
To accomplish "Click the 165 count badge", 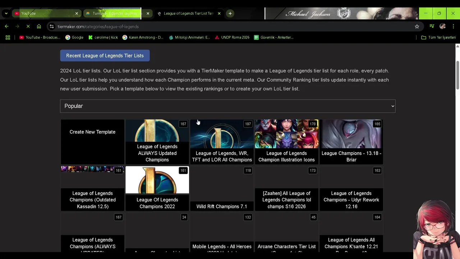I will click(x=377, y=124).
